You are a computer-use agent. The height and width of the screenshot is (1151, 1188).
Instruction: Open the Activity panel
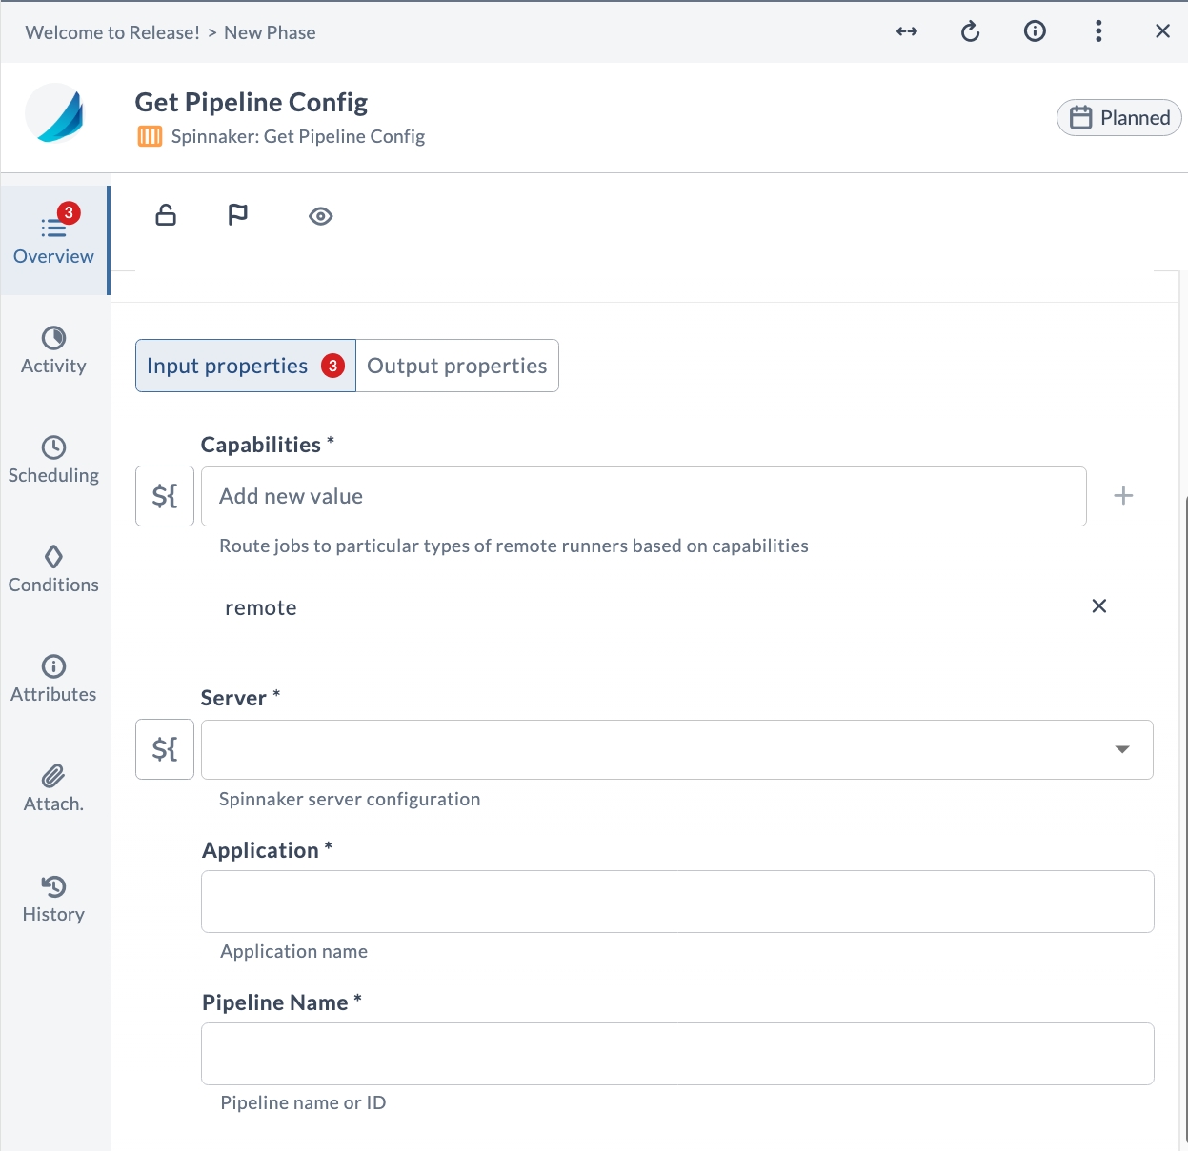53,350
